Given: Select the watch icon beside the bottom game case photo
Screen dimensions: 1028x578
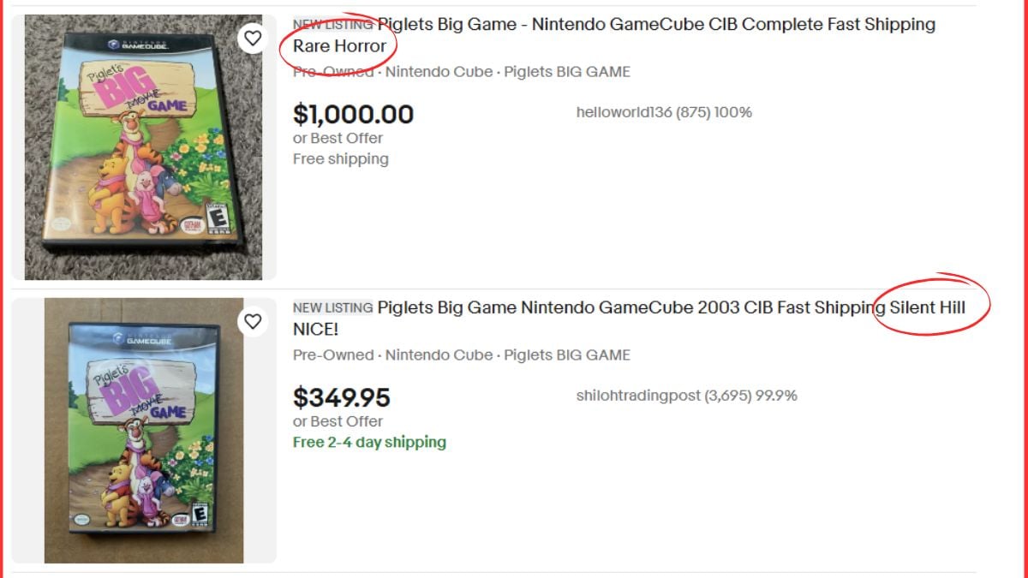Looking at the screenshot, I should coord(254,322).
